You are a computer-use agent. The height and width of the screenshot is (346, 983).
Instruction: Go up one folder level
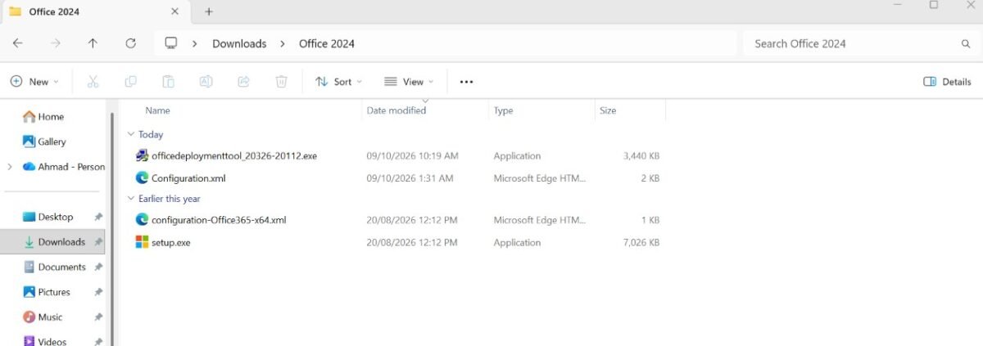point(93,43)
